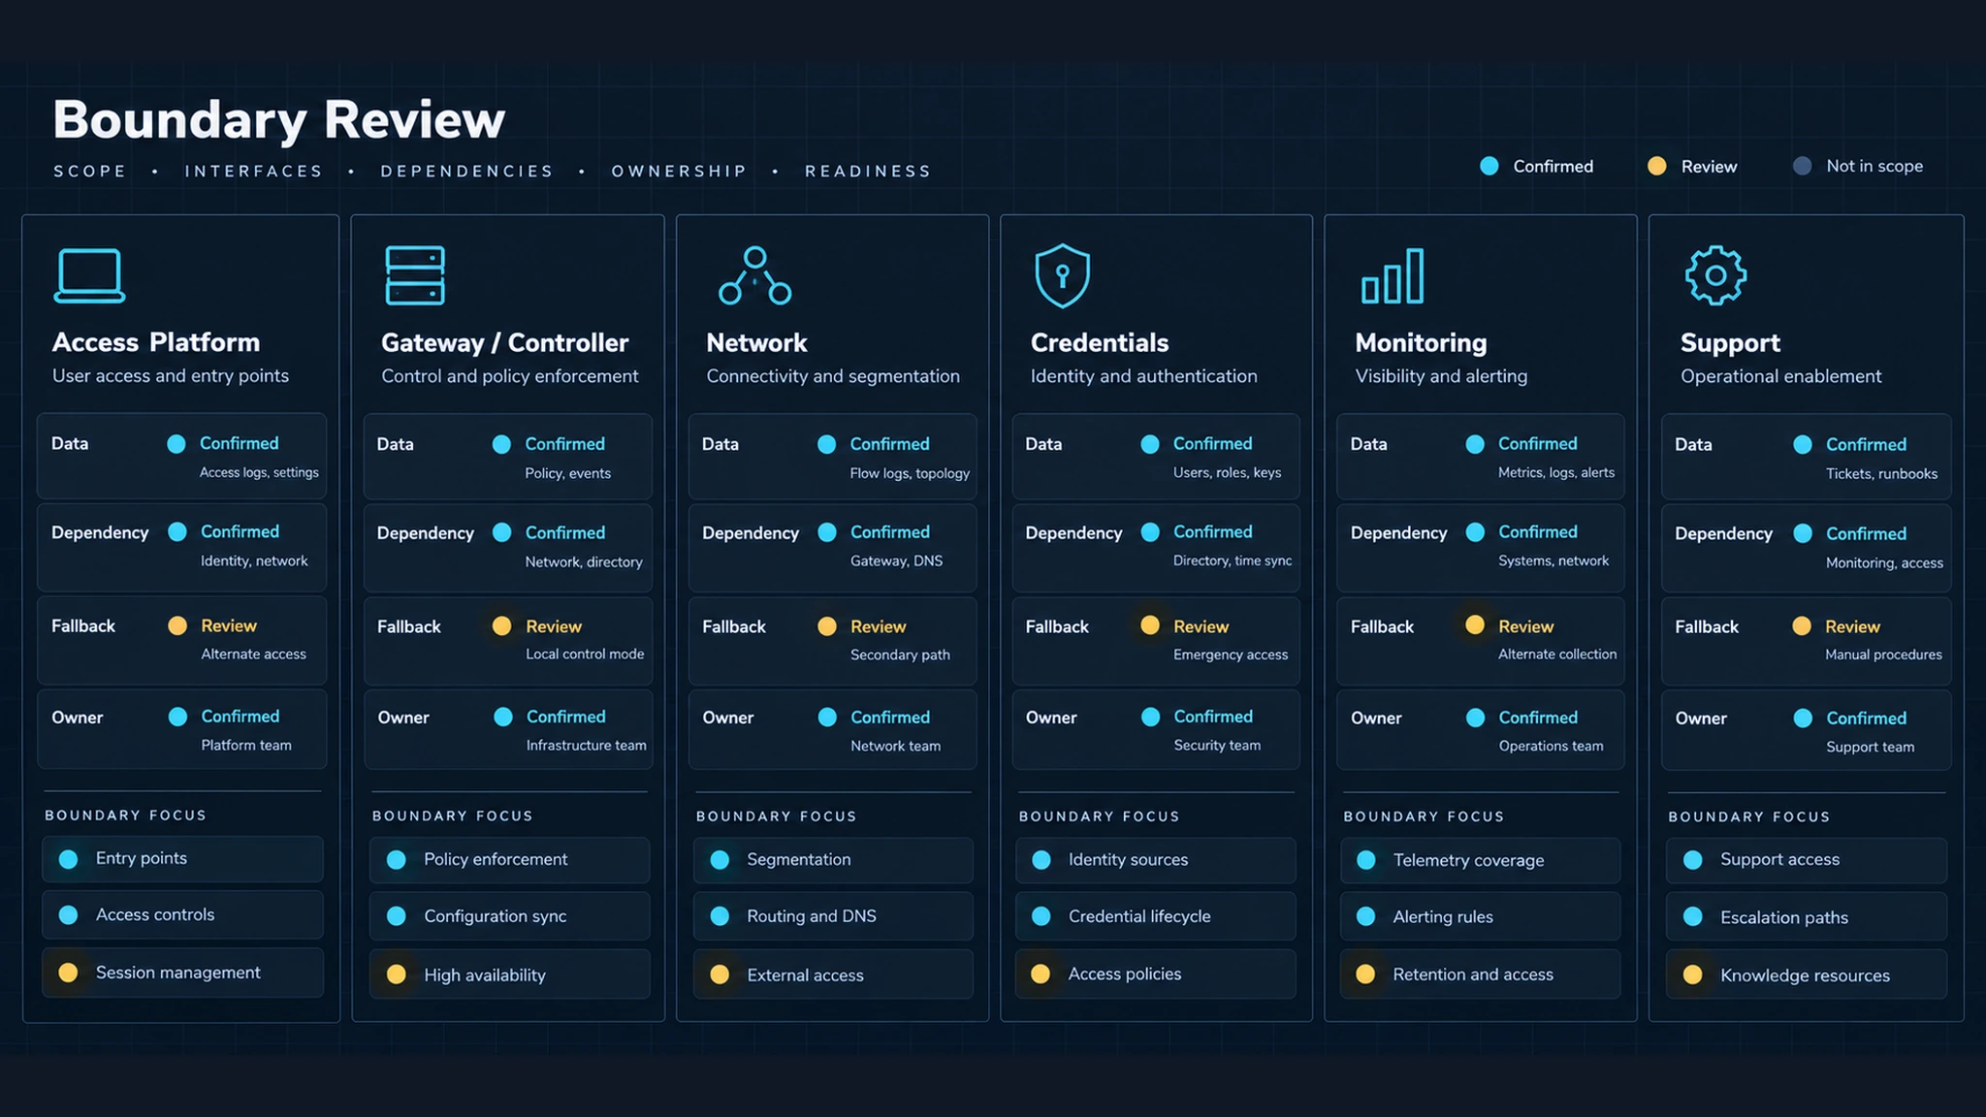Click the READINESS subtitle word
Screen dimensions: 1986x1117
(868, 172)
